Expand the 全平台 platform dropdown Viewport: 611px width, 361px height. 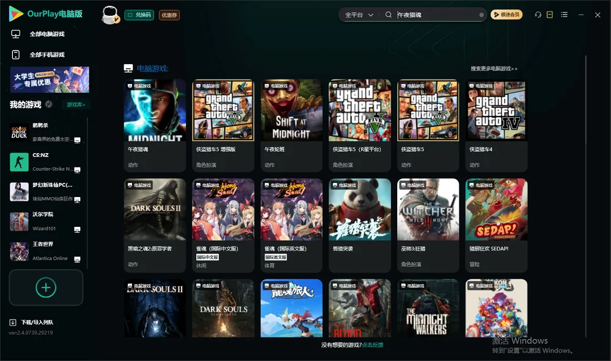[x=359, y=15]
